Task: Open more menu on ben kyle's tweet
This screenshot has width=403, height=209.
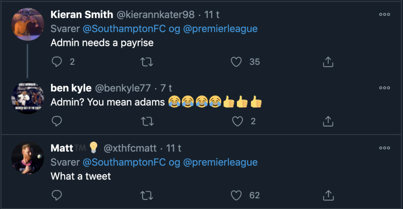Action: (x=384, y=88)
